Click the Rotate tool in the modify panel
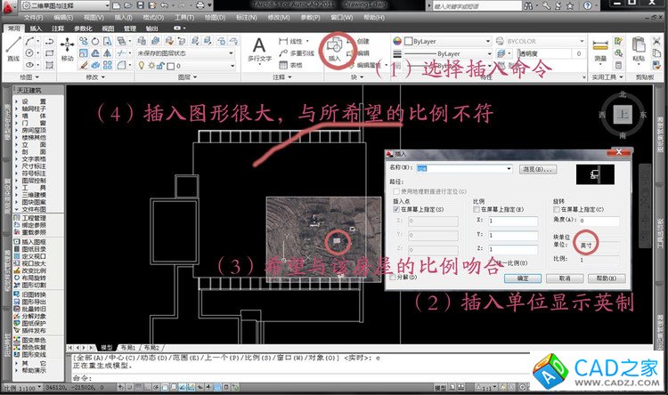Image resolution: width=668 pixels, height=395 pixels. pyautogui.click(x=95, y=41)
